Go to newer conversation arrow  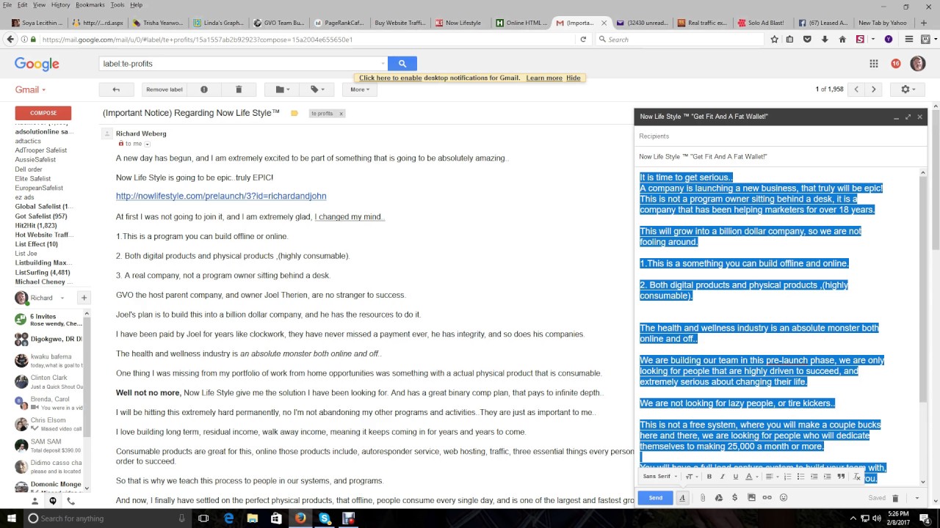(x=856, y=89)
